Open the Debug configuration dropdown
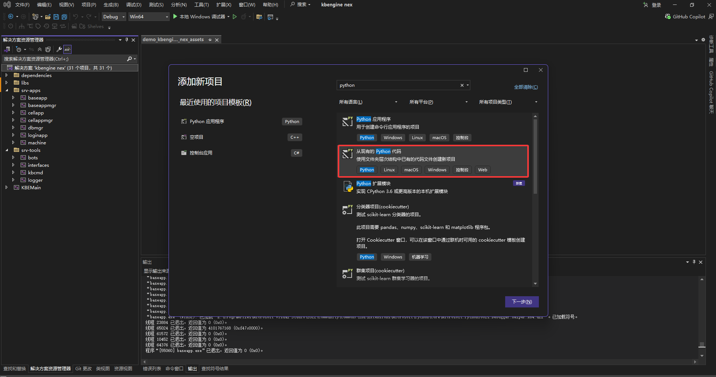This screenshot has height=377, width=716. point(114,17)
